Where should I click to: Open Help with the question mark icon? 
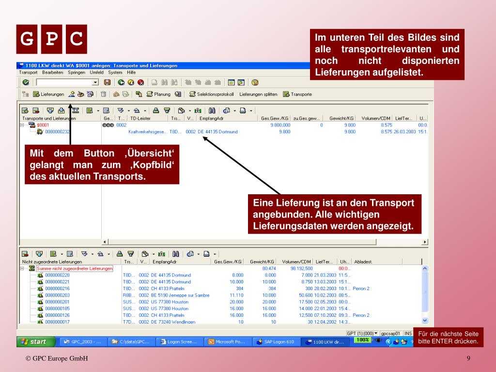point(255,82)
